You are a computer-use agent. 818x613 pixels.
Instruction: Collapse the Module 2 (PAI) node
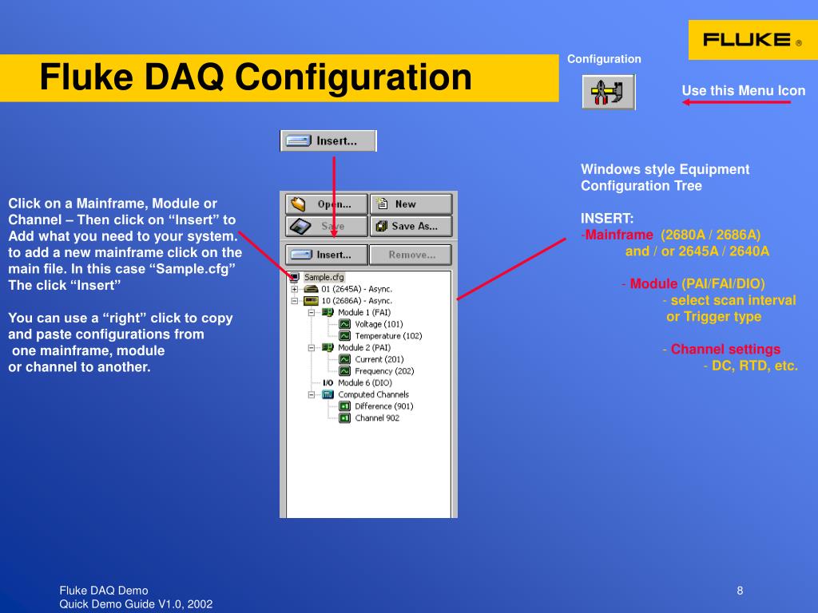click(x=312, y=348)
